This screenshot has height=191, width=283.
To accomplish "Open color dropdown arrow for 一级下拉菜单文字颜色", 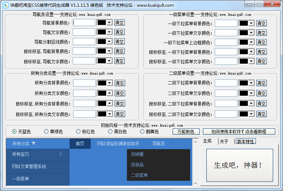I will point(251,33).
